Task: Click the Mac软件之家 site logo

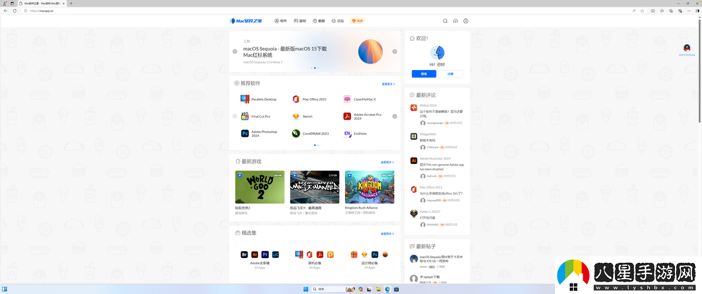Action: tap(246, 21)
